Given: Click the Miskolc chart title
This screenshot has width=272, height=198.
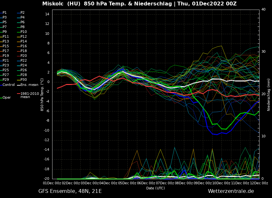Looking at the screenshot, I should [139, 4].
